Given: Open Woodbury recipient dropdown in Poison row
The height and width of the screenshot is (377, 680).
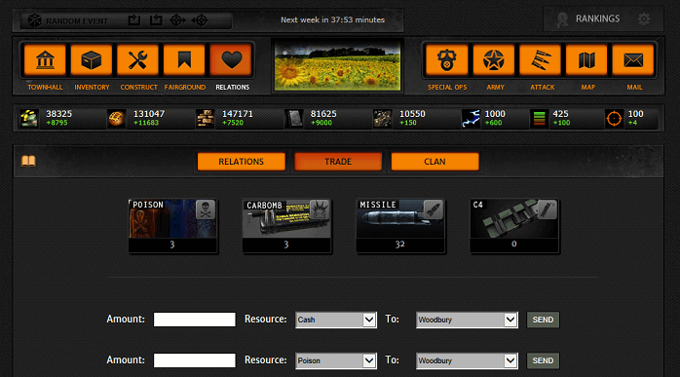Looking at the screenshot, I should [x=467, y=360].
